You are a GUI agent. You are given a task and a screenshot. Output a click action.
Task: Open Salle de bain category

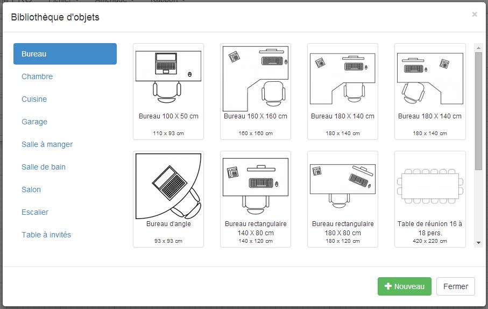coord(44,167)
